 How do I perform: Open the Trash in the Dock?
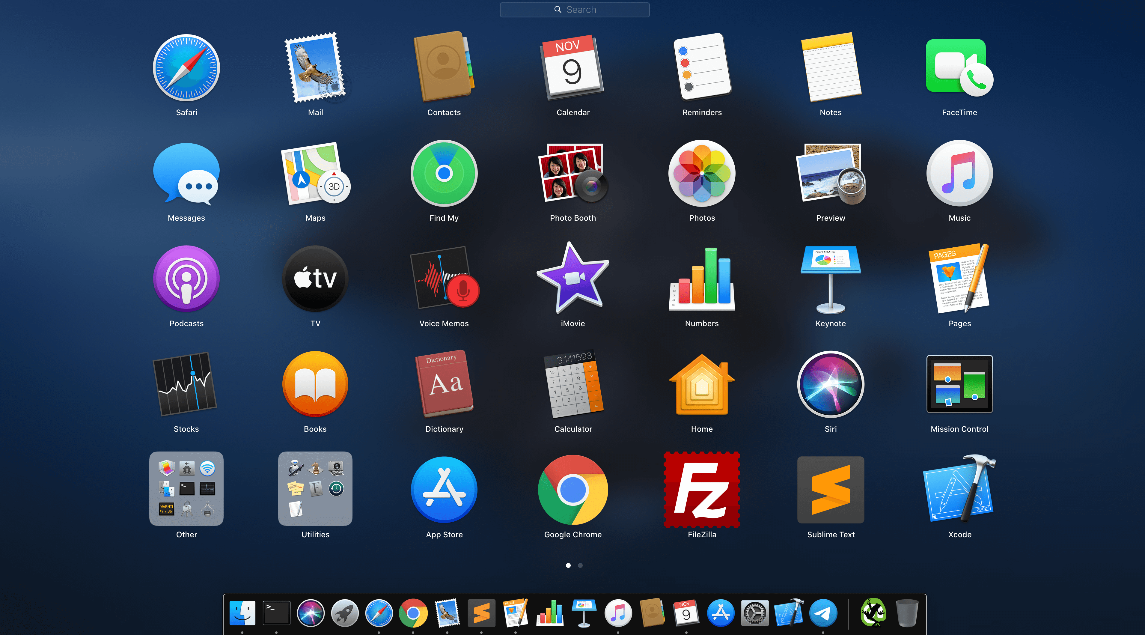[x=907, y=613]
